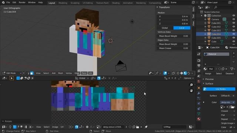Toggle X-ray display in viewport header
Image resolution: width=237 pixels, height=133 pixels.
tap(173, 73)
